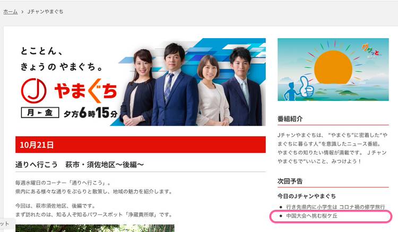398x232 pixels.
Task: Select the 番組紹介 sidebar heading
Action: click(x=290, y=119)
